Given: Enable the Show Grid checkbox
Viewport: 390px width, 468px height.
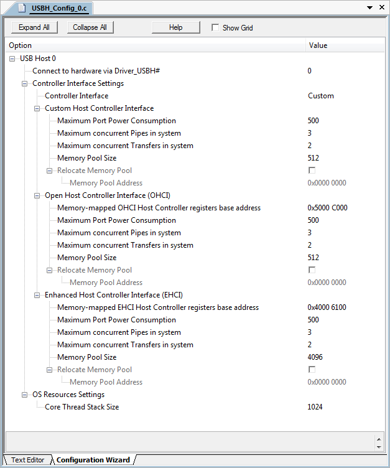Looking at the screenshot, I should pos(215,27).
